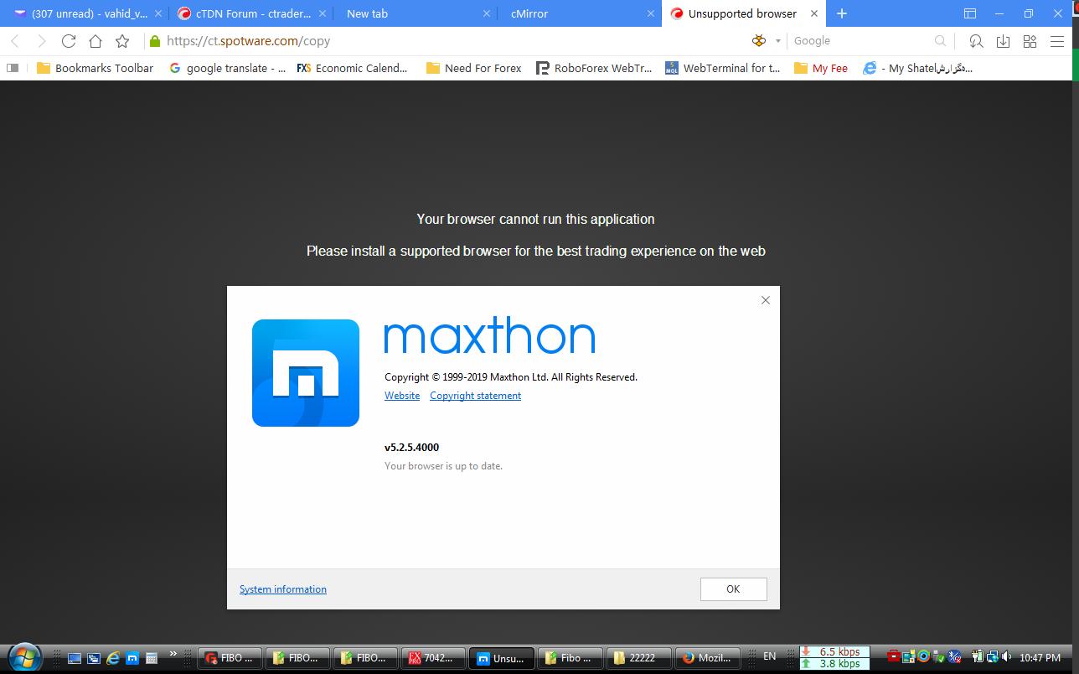Close the Maxthon about dialog
This screenshot has height=674, width=1079.
point(765,300)
